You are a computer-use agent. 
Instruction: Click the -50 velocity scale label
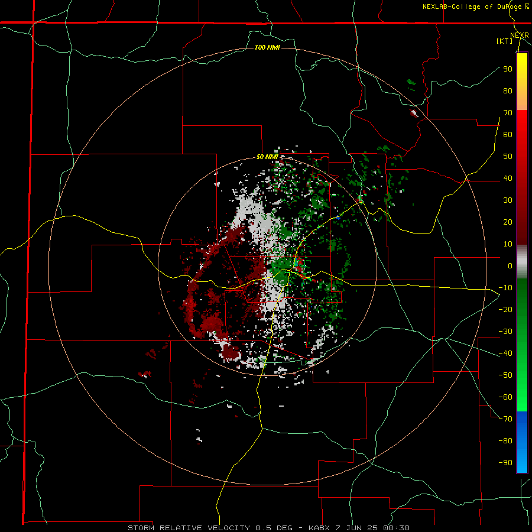[x=505, y=375]
